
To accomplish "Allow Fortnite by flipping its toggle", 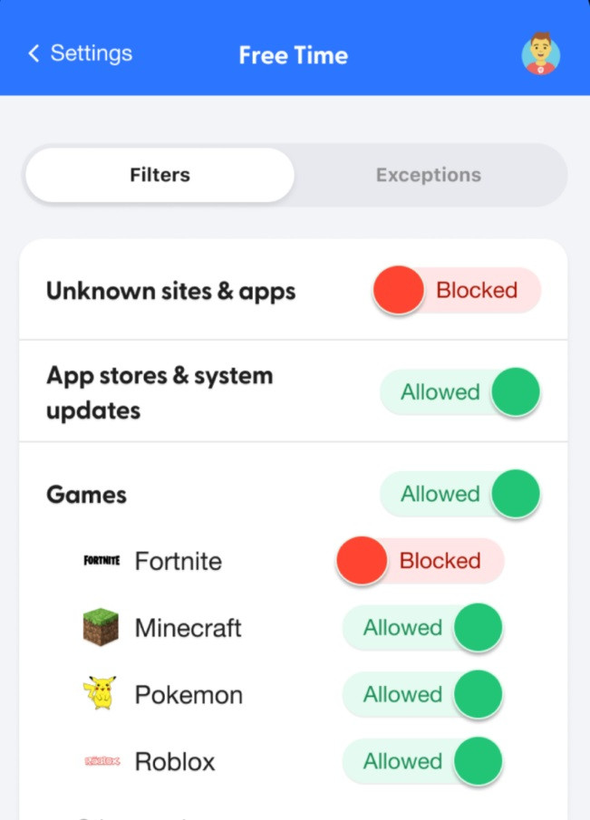I will (420, 561).
